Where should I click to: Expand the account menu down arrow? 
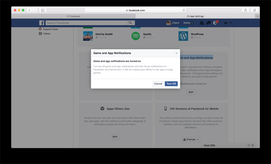tap(231, 23)
